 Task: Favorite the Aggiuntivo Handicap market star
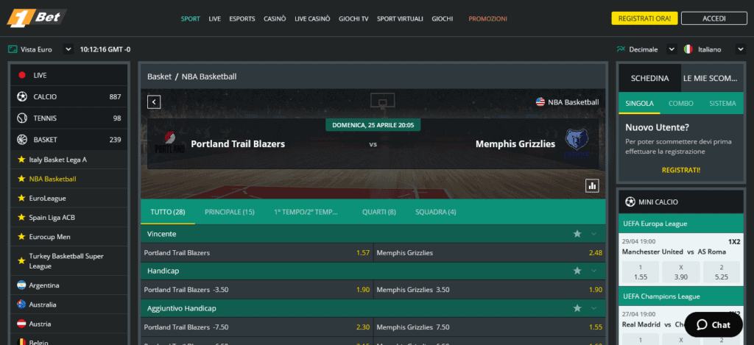[x=577, y=308]
